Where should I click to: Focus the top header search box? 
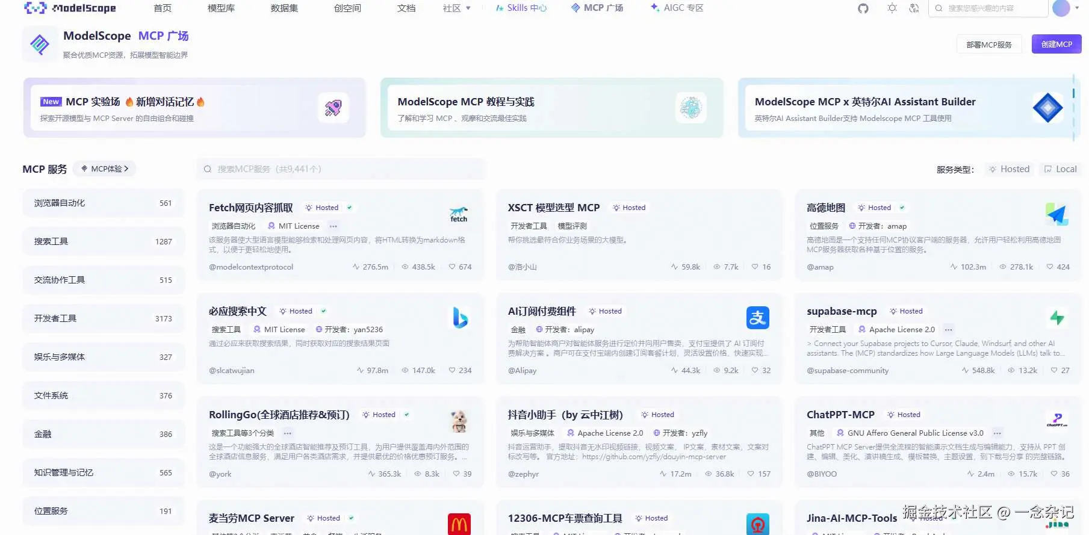[987, 8]
